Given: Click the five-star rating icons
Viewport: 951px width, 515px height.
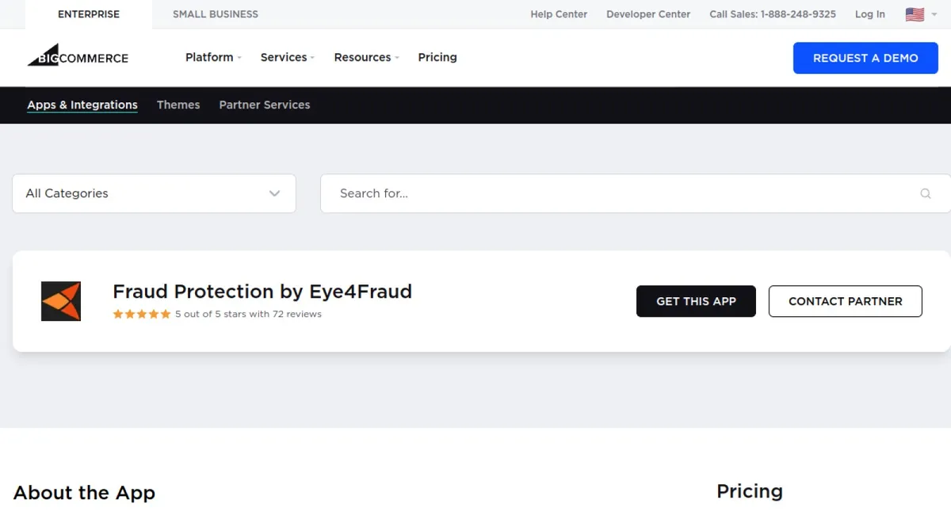Looking at the screenshot, I should 142,314.
